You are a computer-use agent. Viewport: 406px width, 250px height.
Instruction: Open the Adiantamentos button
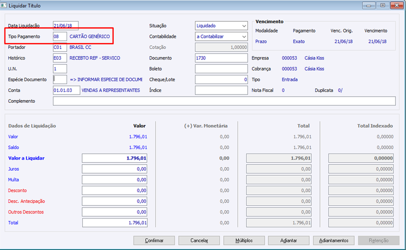click(x=334, y=240)
